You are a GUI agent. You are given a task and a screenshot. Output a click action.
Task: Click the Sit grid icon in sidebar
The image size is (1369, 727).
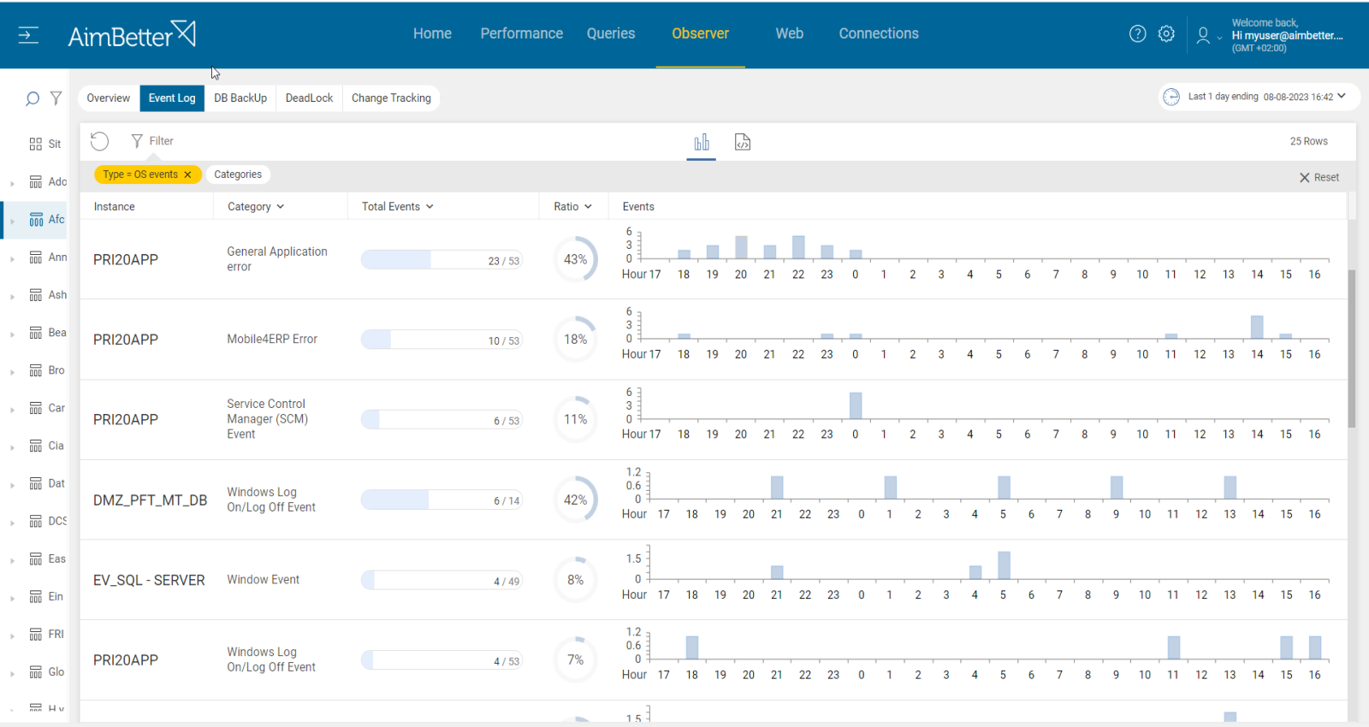point(35,144)
